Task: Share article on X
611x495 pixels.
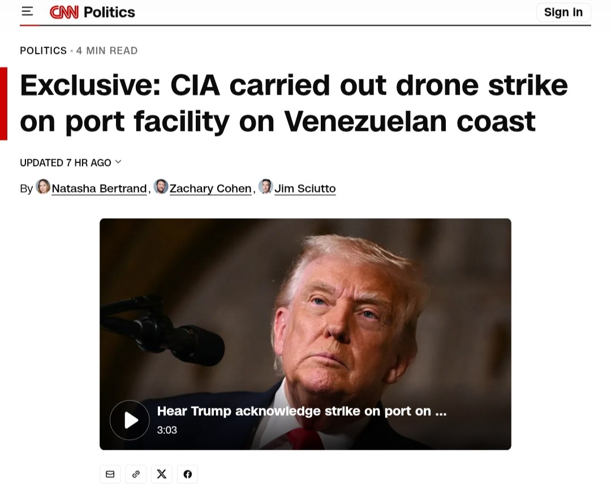Action: point(162,474)
